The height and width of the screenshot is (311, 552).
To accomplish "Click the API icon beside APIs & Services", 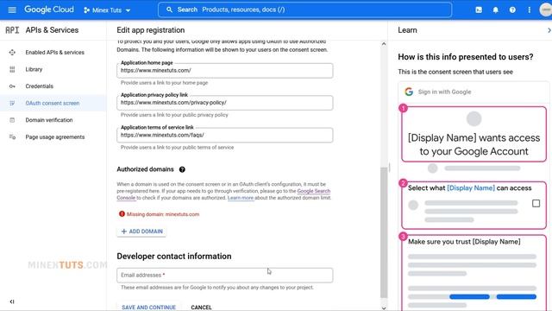I will pos(12,30).
